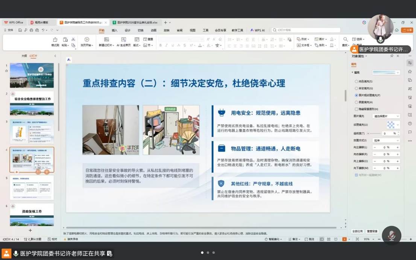Click the 新建幻灯片 new slide icon
The height and width of the screenshot is (260, 416).
tap(106, 40)
